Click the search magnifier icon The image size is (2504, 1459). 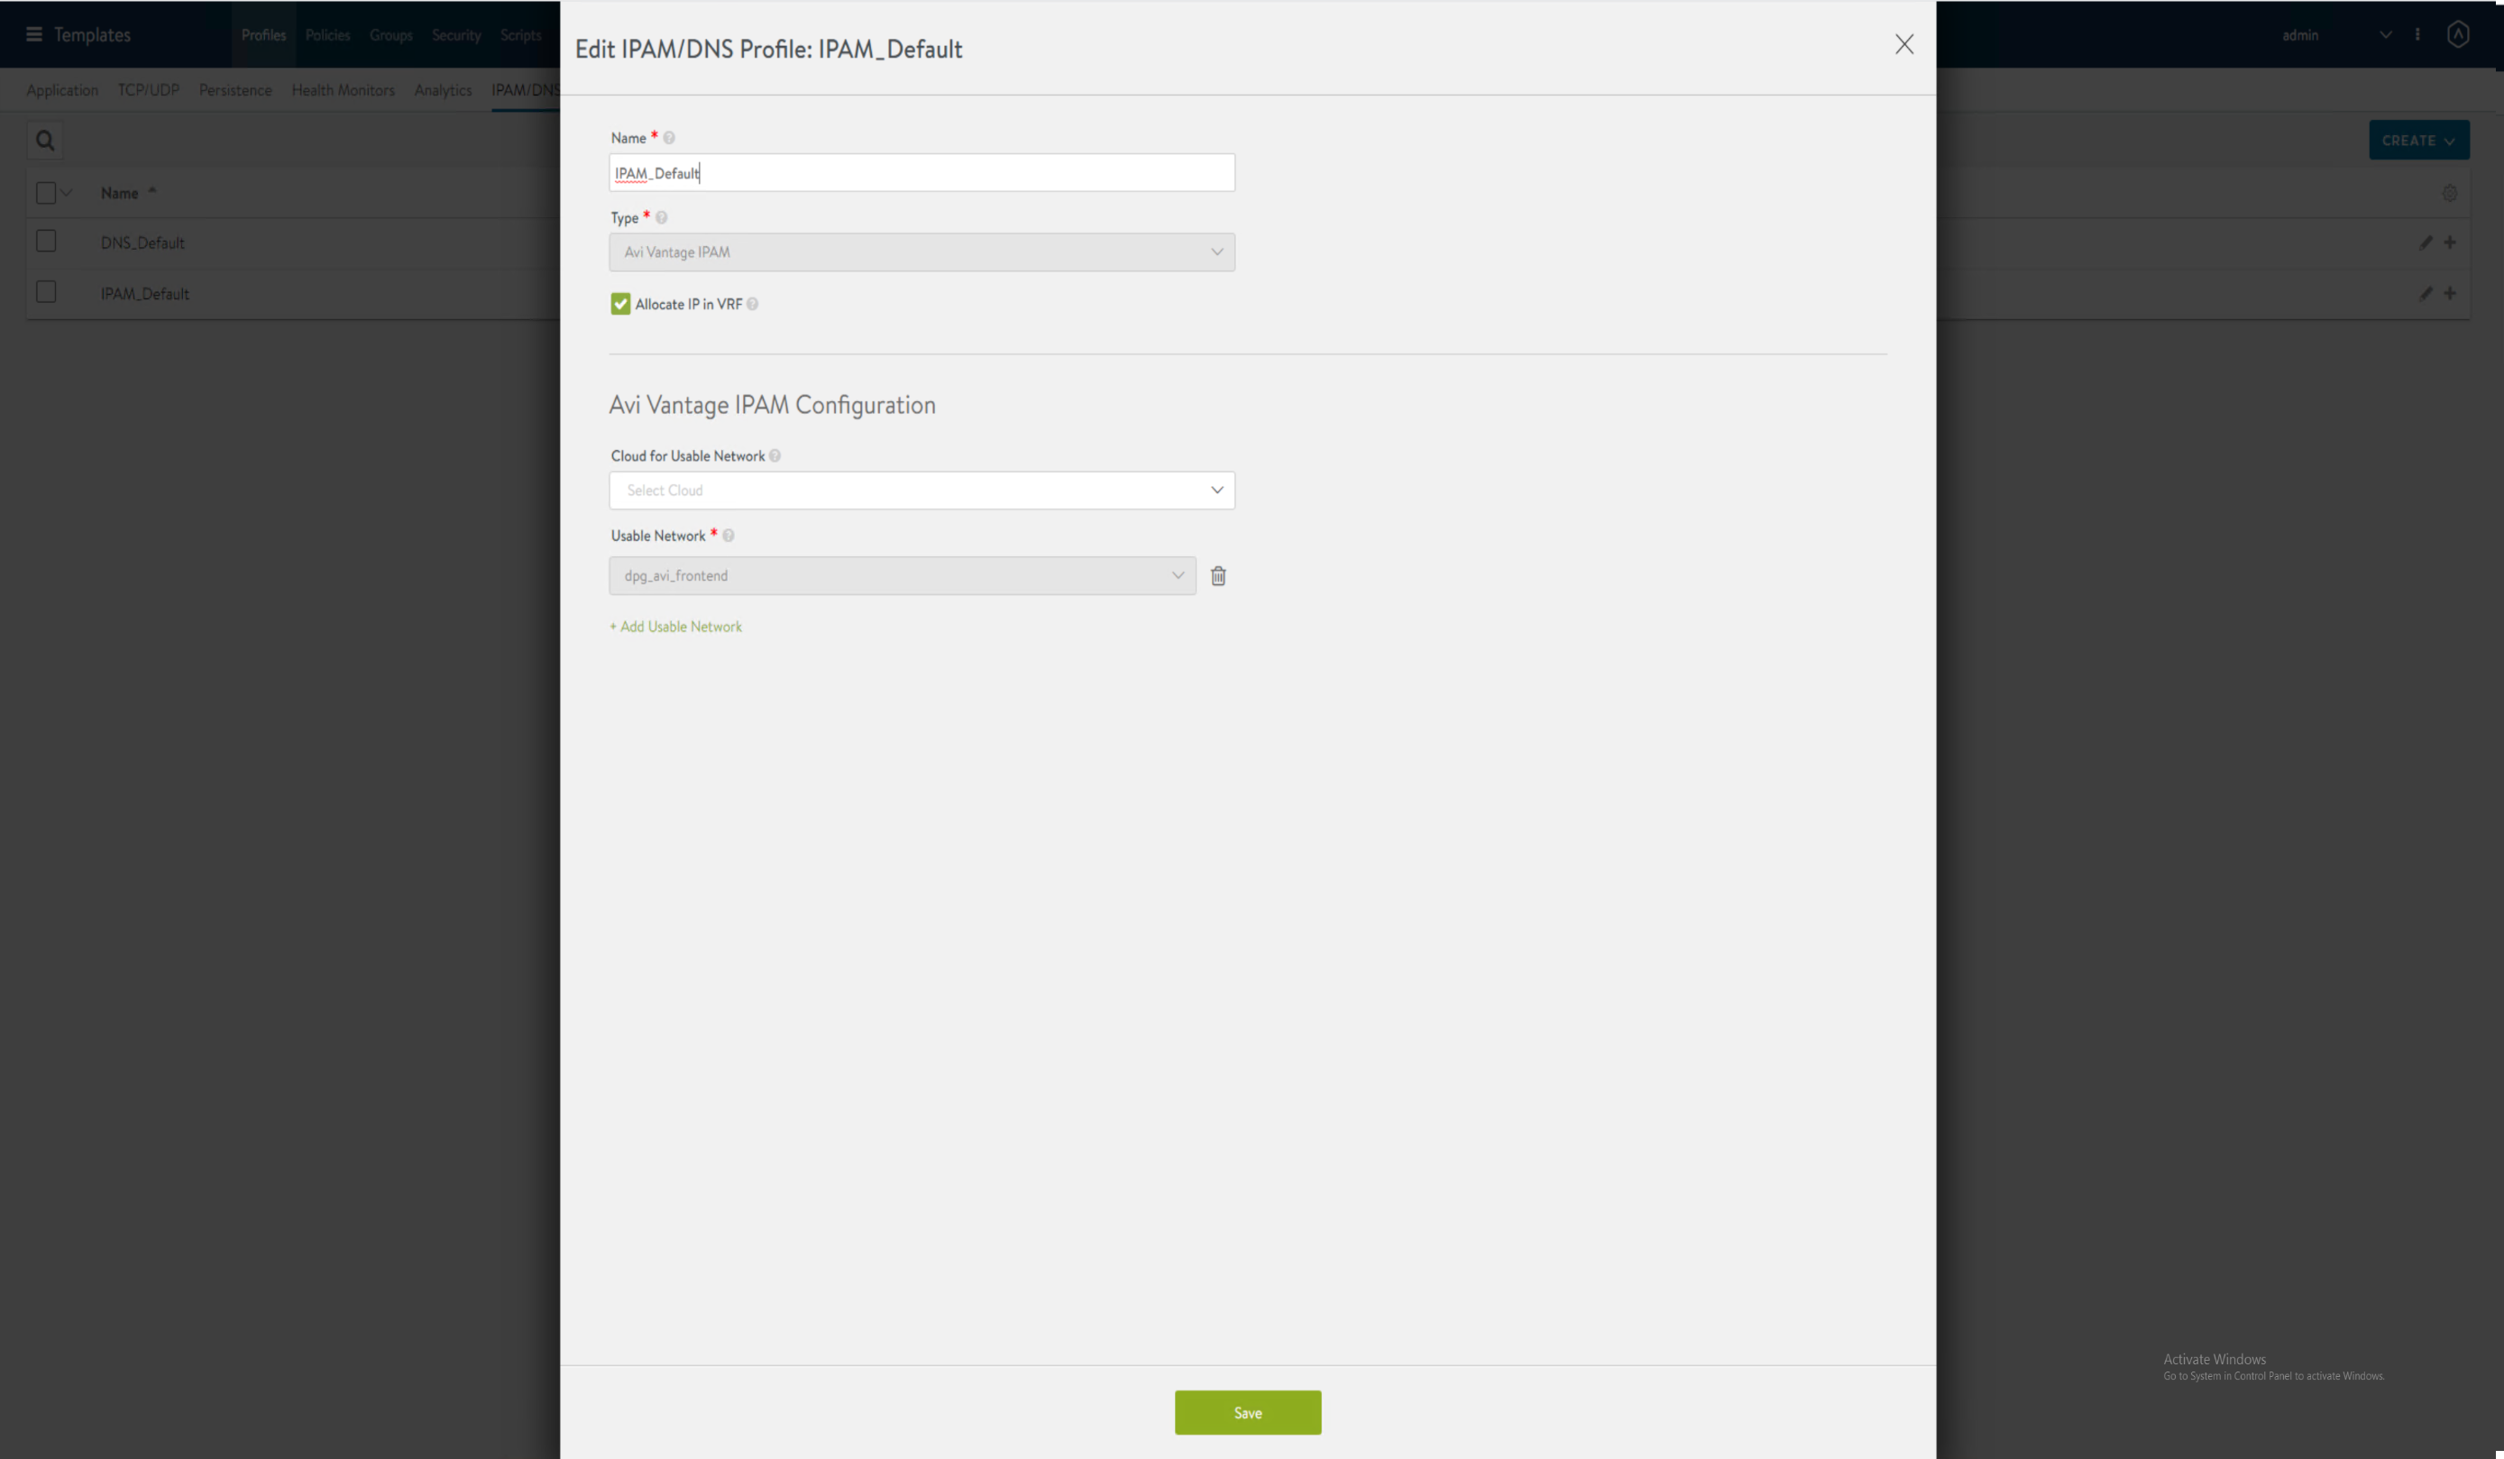pyautogui.click(x=45, y=142)
